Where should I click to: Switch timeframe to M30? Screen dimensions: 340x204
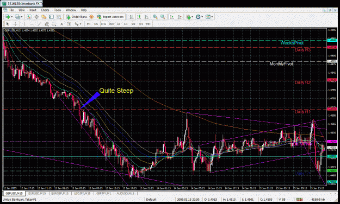coord(111,24)
